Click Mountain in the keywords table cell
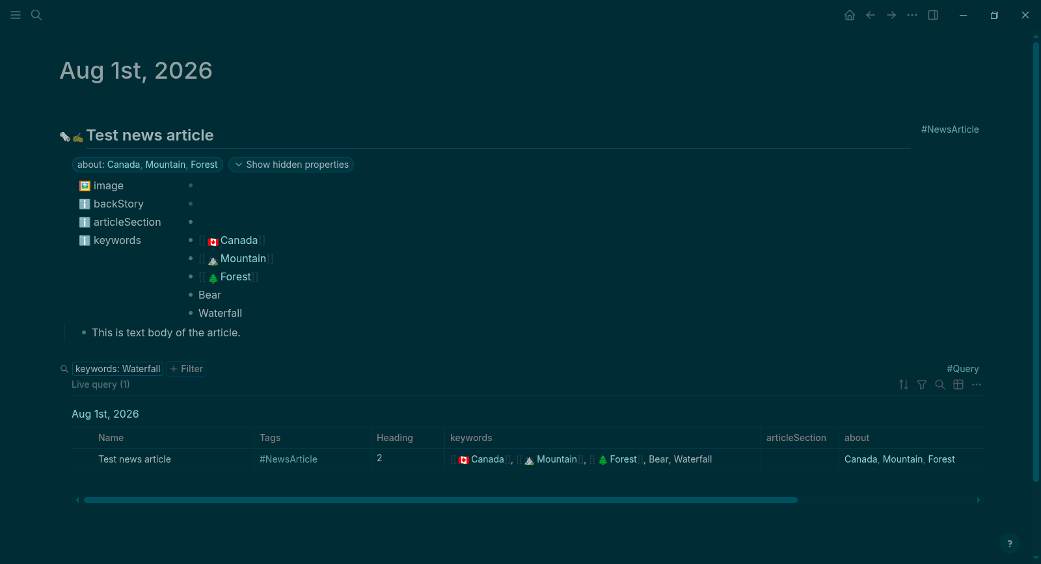 [x=557, y=459]
